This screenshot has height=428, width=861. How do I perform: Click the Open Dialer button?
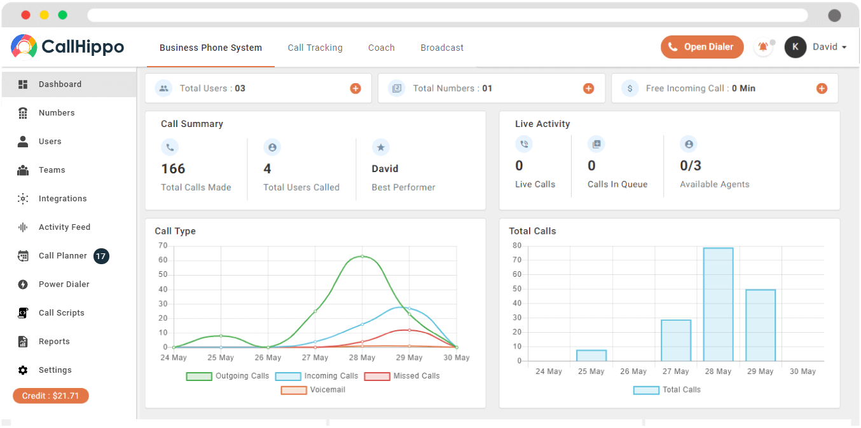pos(701,47)
